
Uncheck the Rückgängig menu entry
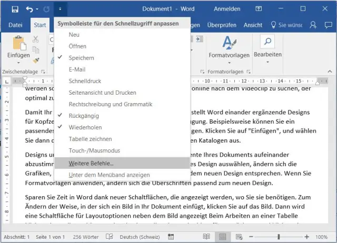point(83,116)
